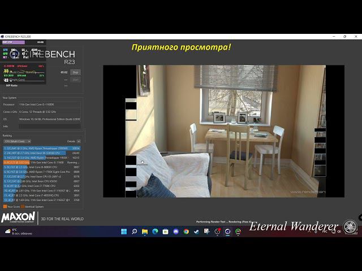Click the Identical System legend swatch
362x271 pixels.
click(23, 207)
